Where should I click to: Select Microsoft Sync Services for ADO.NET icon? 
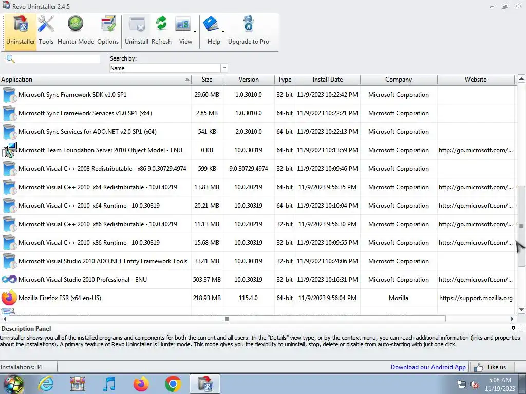[9, 132]
